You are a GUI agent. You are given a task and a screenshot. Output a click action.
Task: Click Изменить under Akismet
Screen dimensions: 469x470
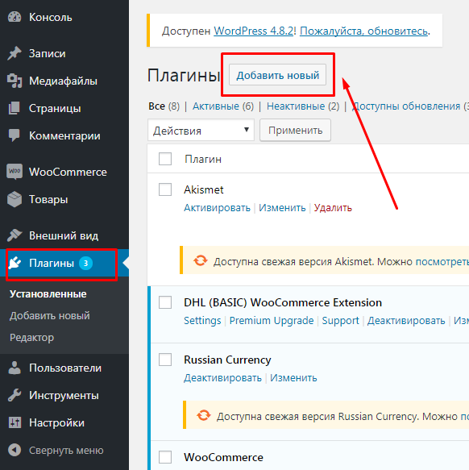click(282, 208)
